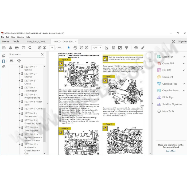
Task: Enter full screen mode icon
Action: (x=120, y=48)
